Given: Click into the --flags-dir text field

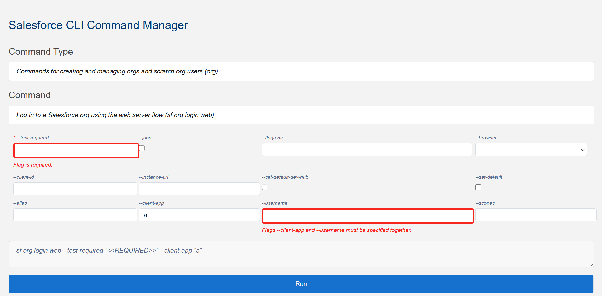Looking at the screenshot, I should click(x=367, y=150).
